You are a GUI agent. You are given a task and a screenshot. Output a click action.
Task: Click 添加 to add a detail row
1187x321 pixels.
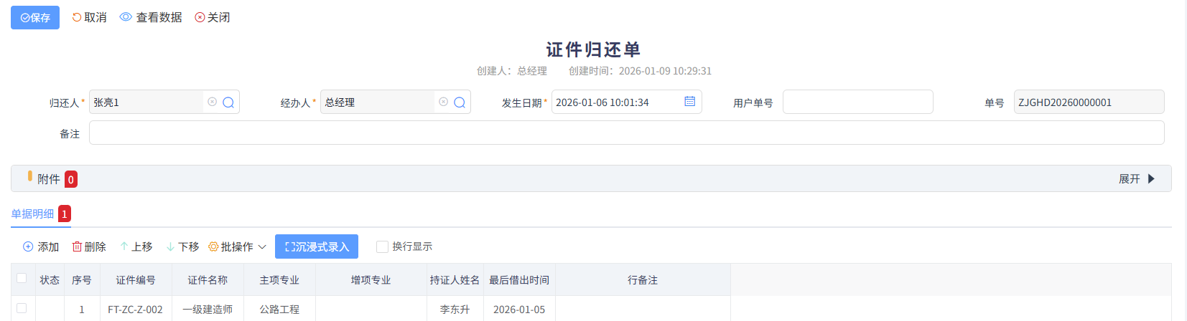pyautogui.click(x=41, y=246)
